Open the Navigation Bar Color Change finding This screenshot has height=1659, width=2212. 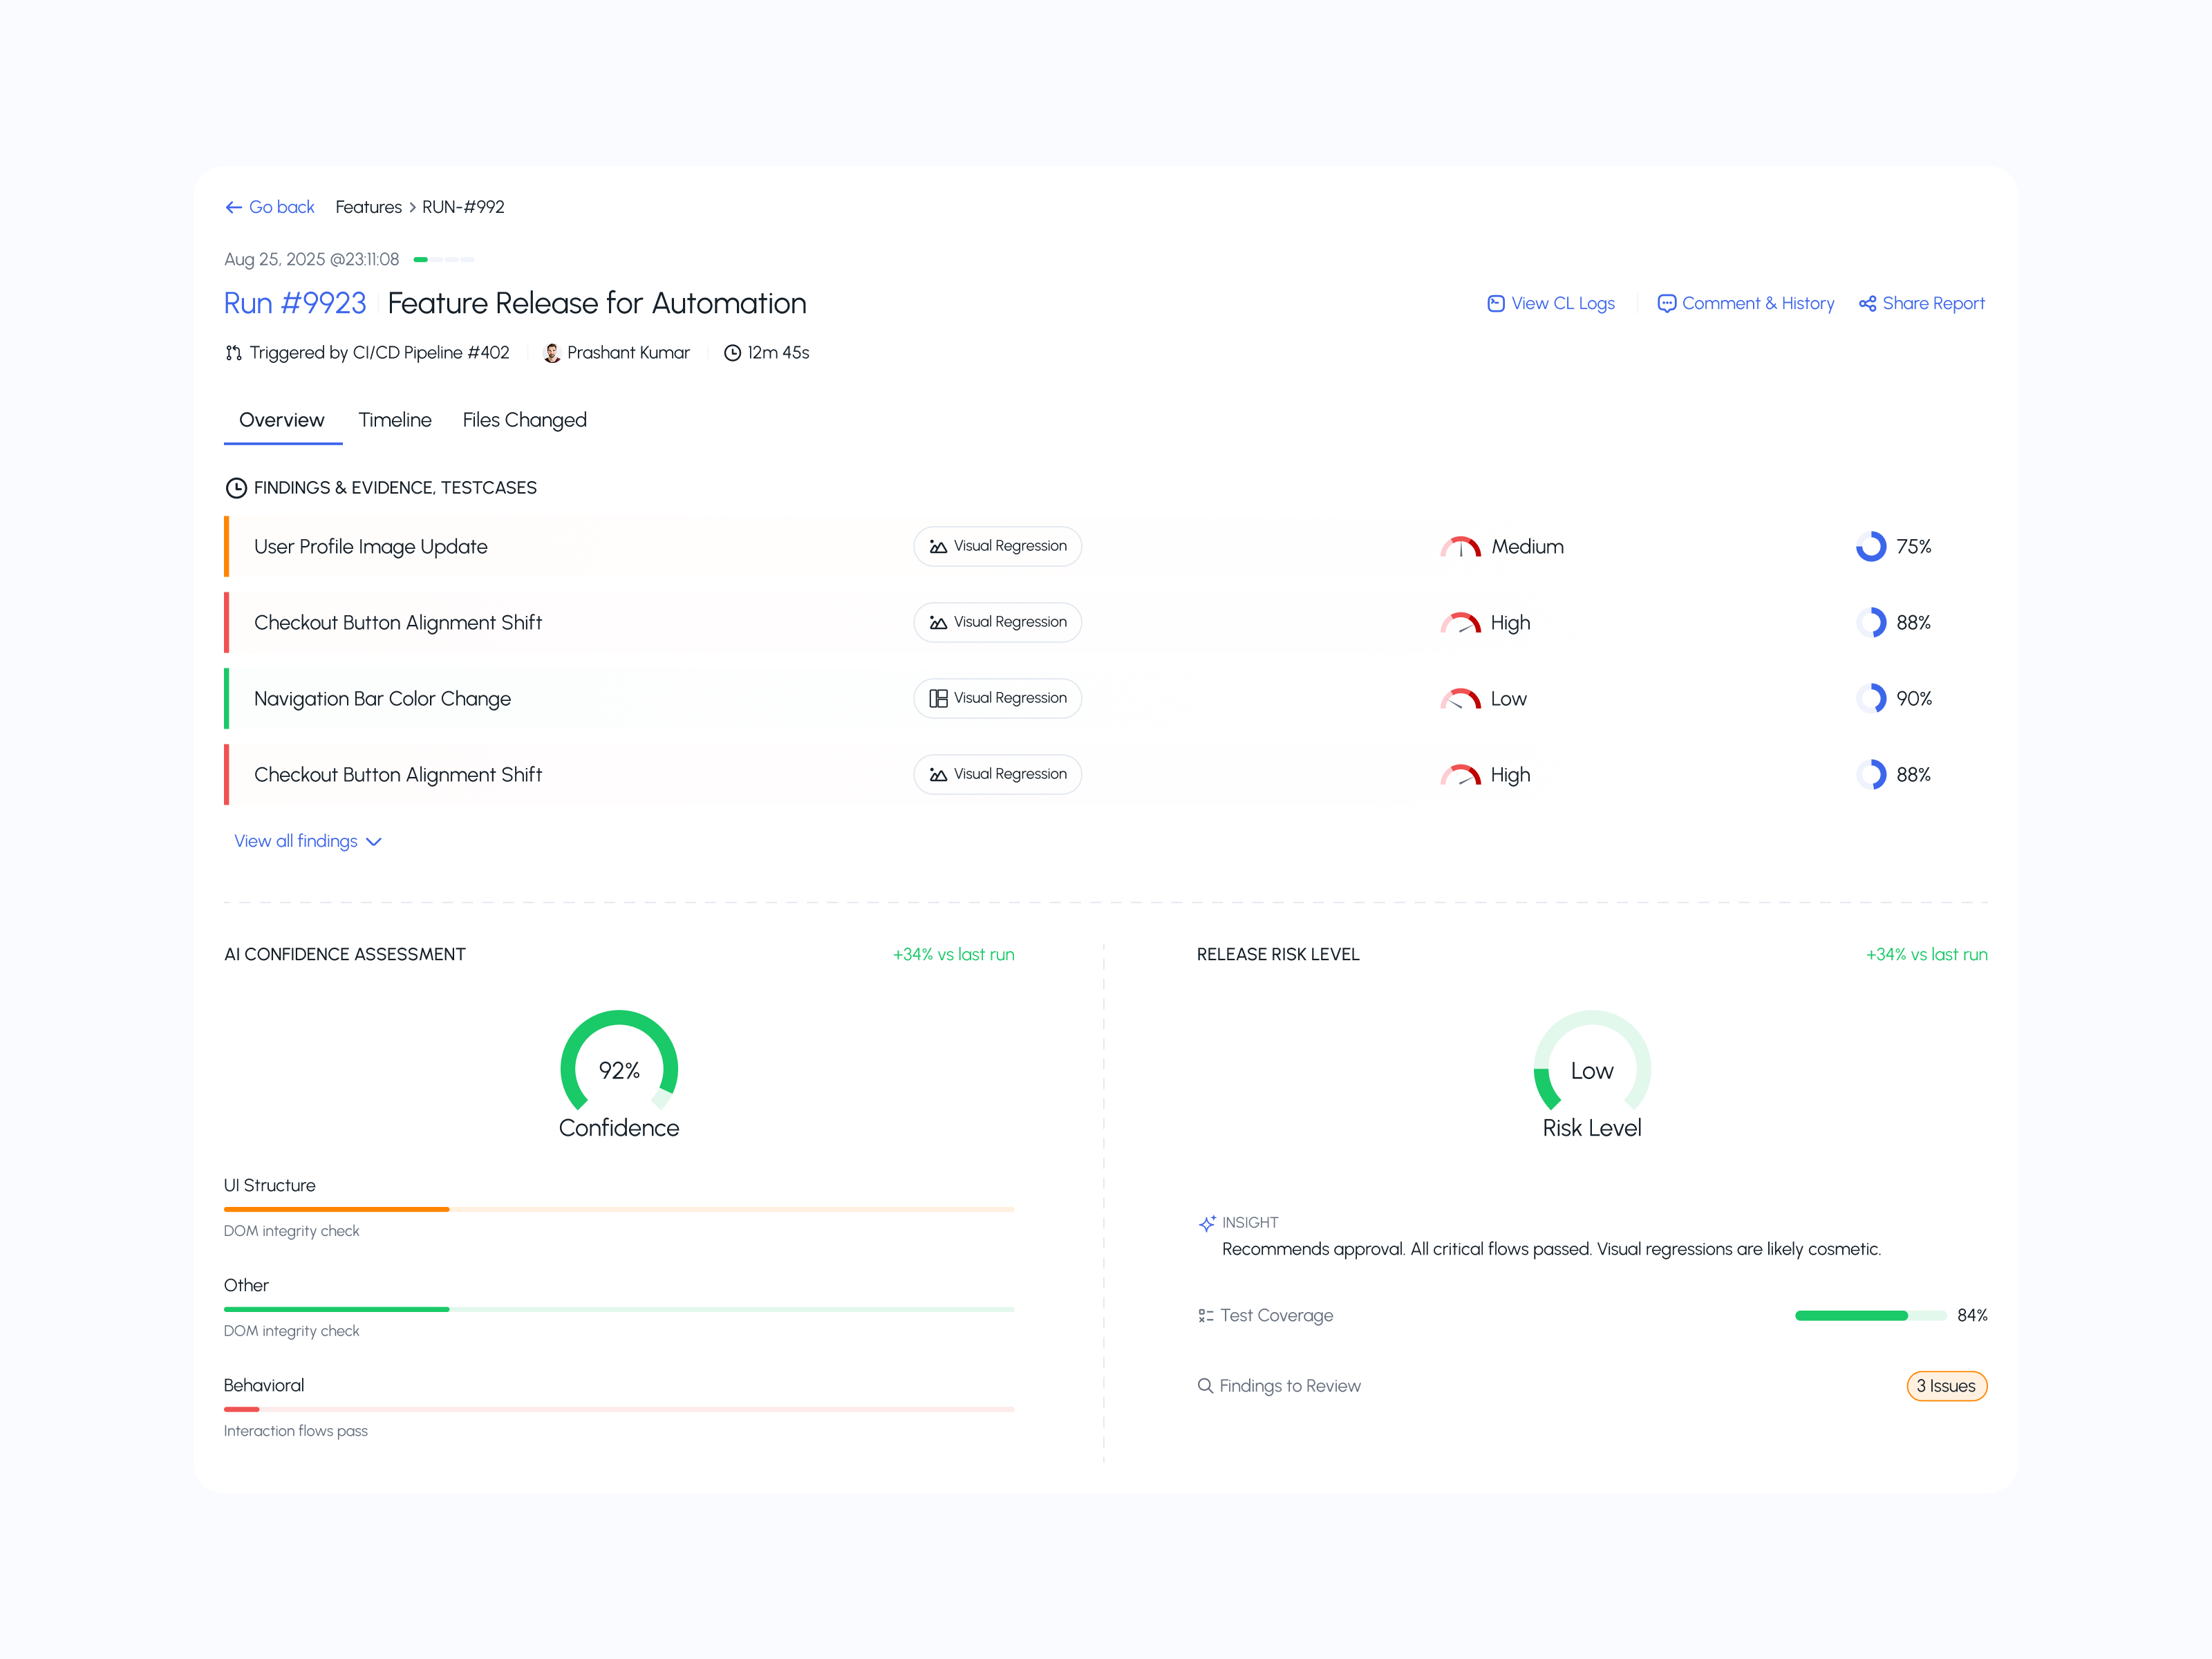382,699
